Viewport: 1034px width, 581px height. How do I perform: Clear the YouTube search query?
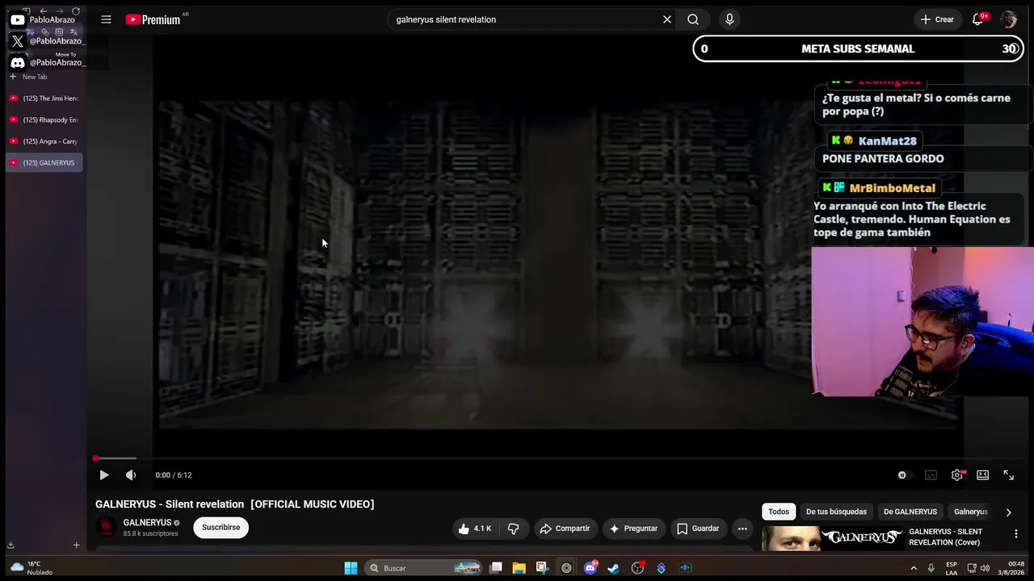(667, 19)
